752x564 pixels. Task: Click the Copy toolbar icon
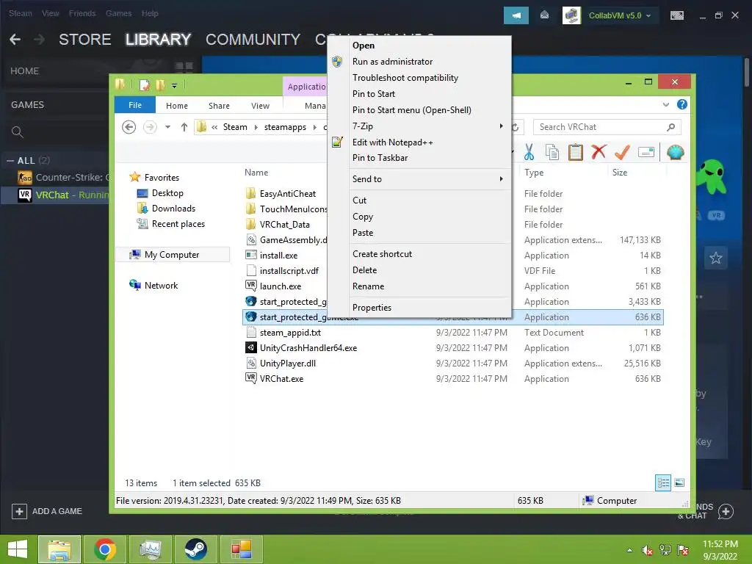pos(552,153)
